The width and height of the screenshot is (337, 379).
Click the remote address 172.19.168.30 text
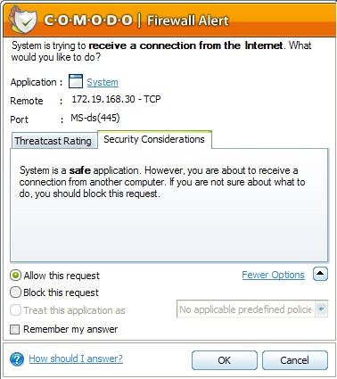pos(103,99)
